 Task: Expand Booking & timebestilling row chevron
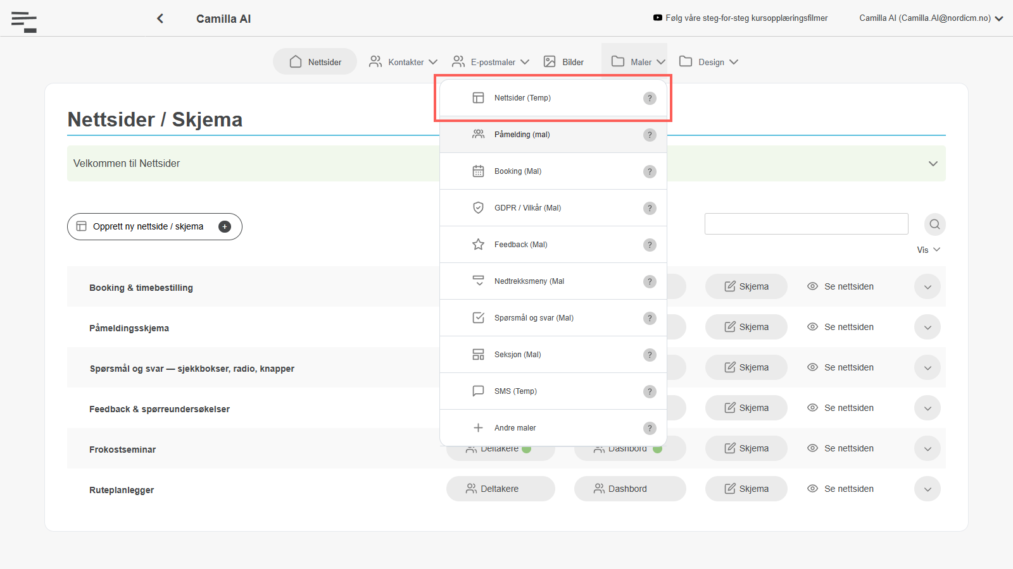[928, 286]
